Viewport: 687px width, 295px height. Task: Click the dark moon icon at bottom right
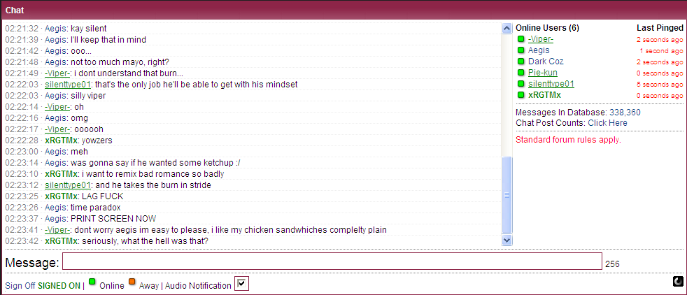click(678, 282)
